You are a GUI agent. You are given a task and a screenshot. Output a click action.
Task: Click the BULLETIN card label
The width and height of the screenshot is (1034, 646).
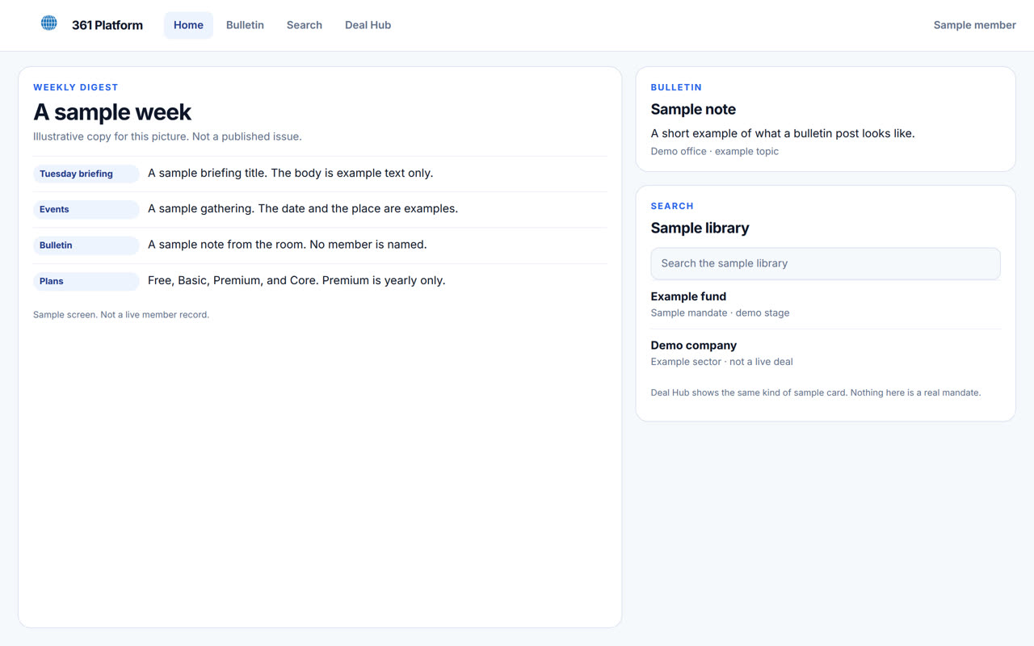tap(676, 87)
